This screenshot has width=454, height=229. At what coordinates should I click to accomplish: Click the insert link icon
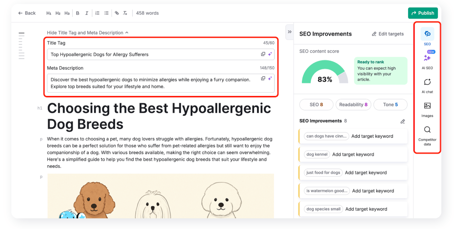[117, 13]
